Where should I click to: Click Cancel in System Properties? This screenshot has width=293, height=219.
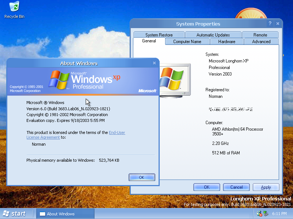pos(236,187)
